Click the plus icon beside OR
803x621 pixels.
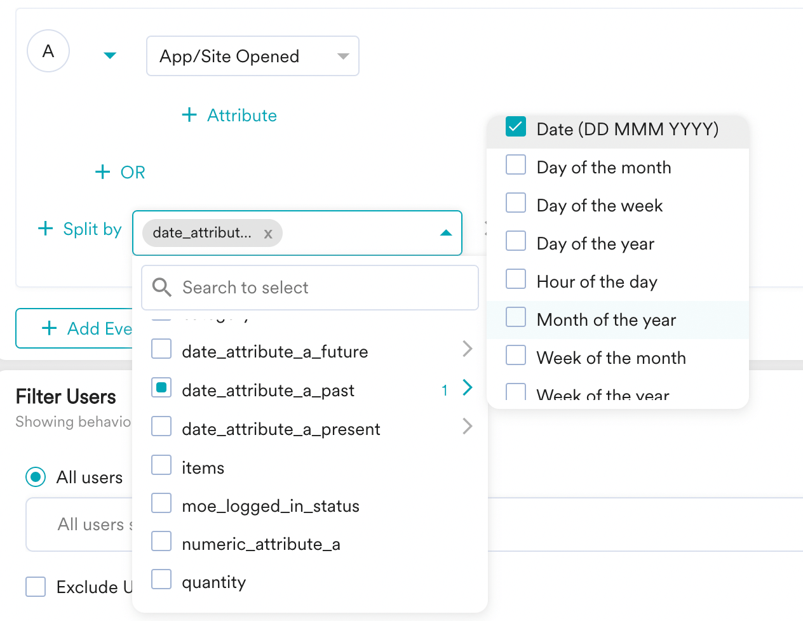(x=102, y=172)
